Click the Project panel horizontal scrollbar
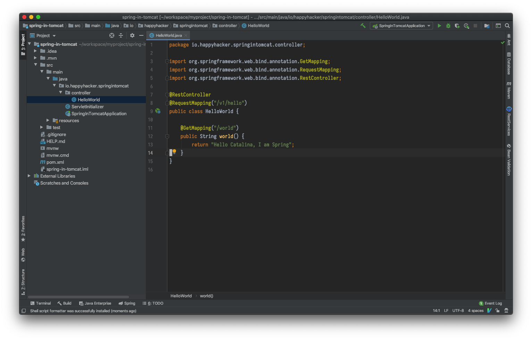 coord(78,297)
